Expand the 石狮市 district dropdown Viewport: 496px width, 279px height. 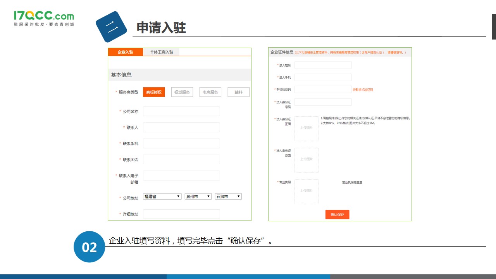click(228, 196)
